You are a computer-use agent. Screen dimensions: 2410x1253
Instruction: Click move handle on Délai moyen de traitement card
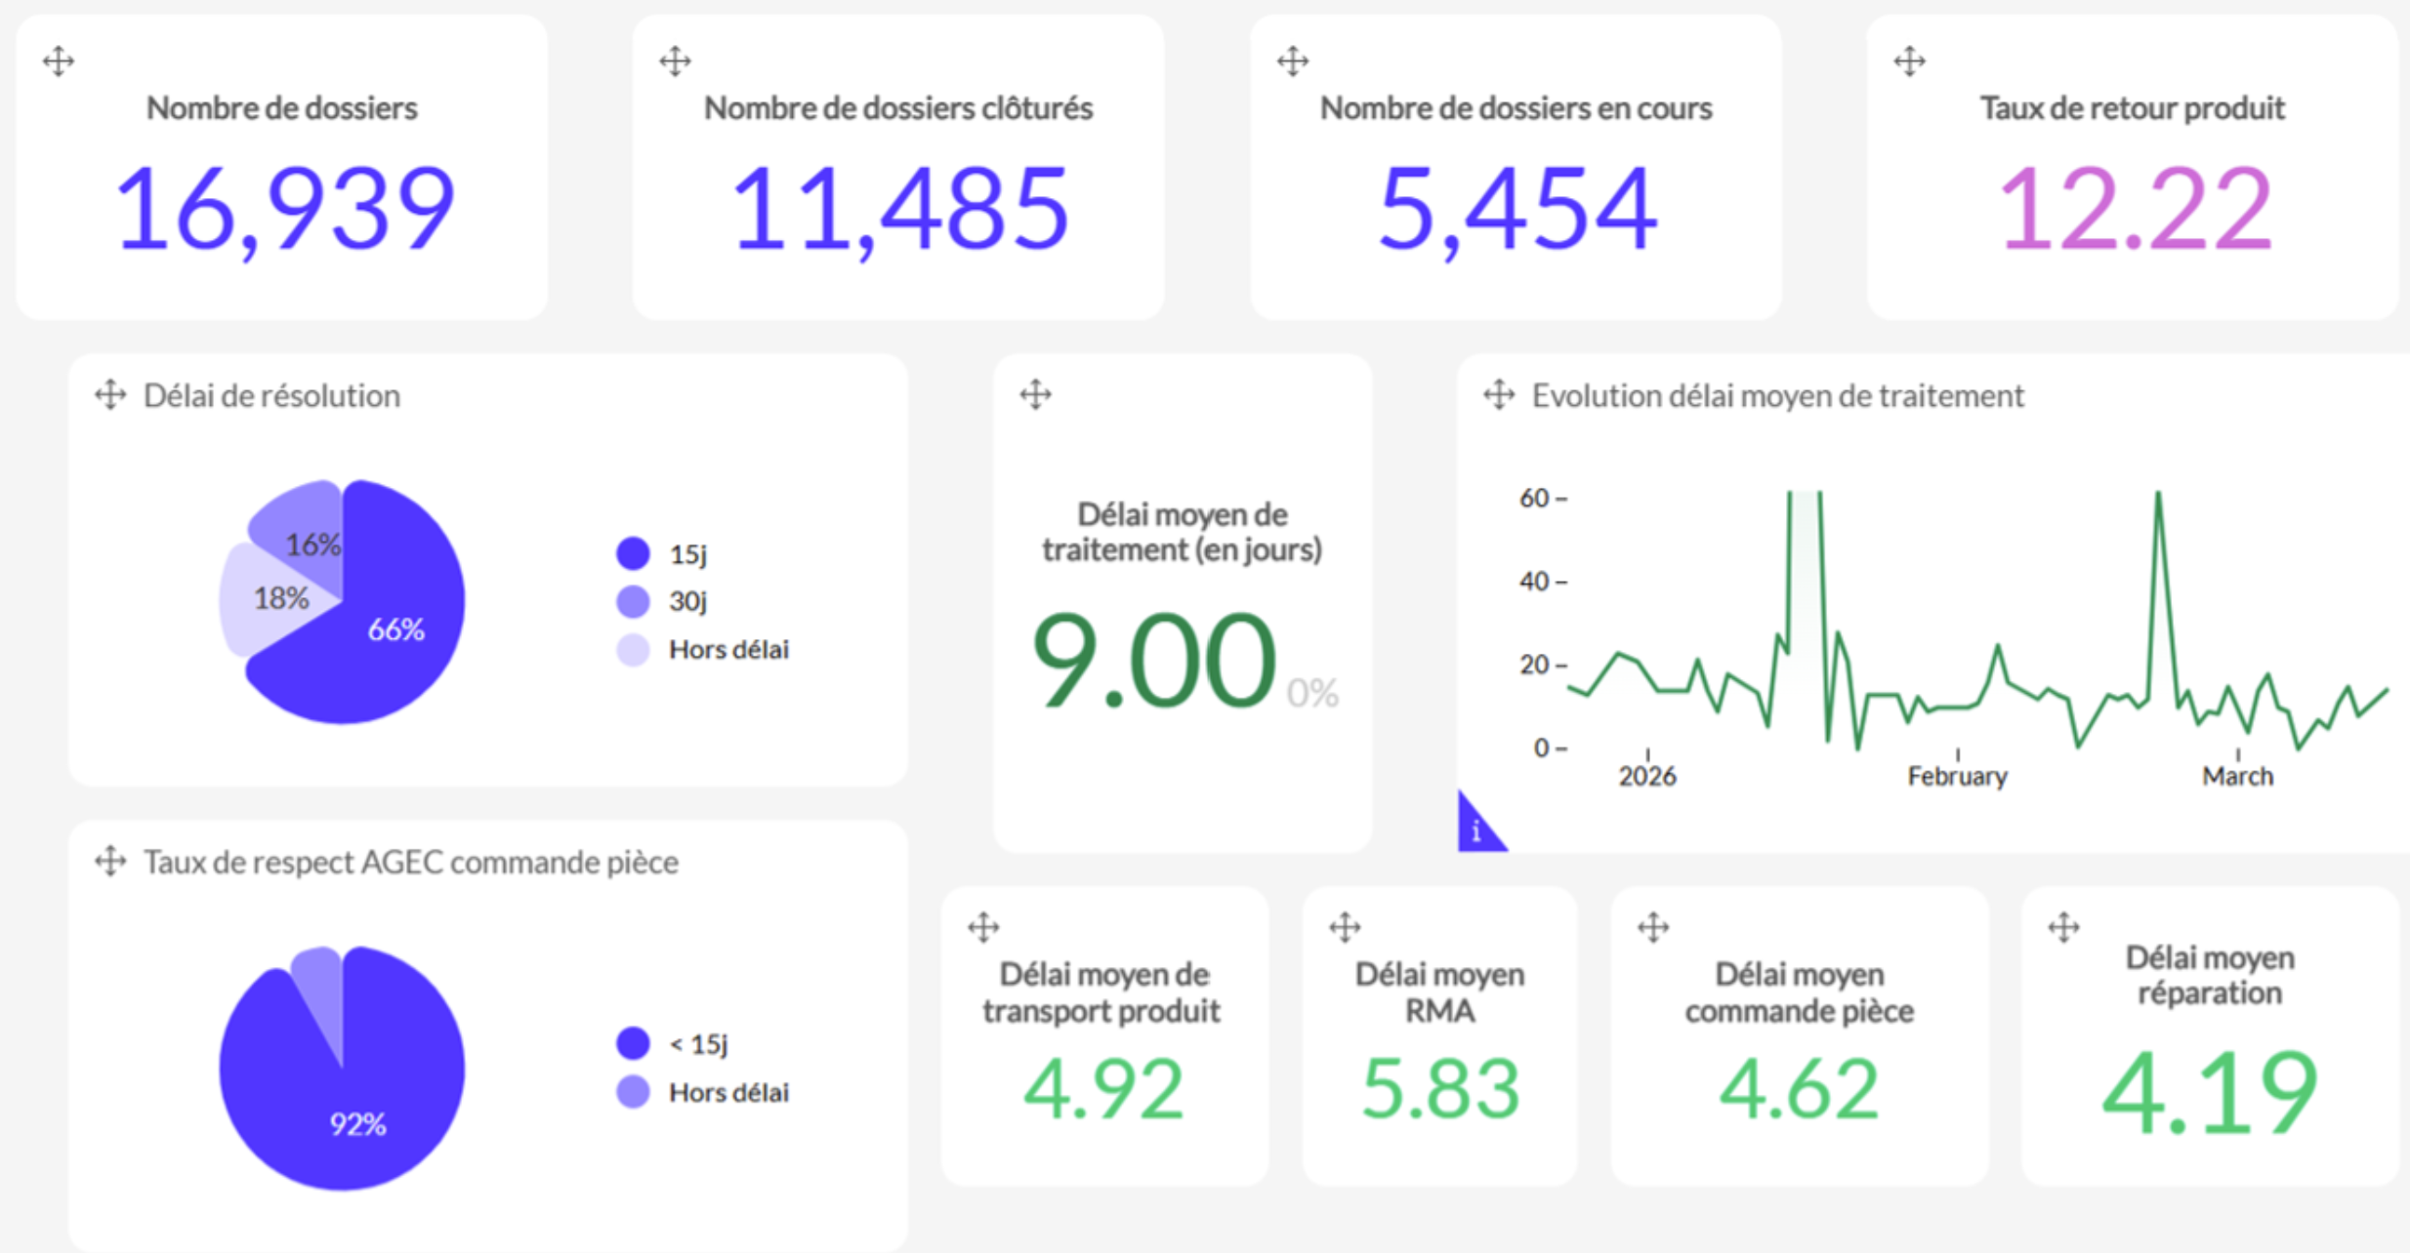click(x=1035, y=395)
